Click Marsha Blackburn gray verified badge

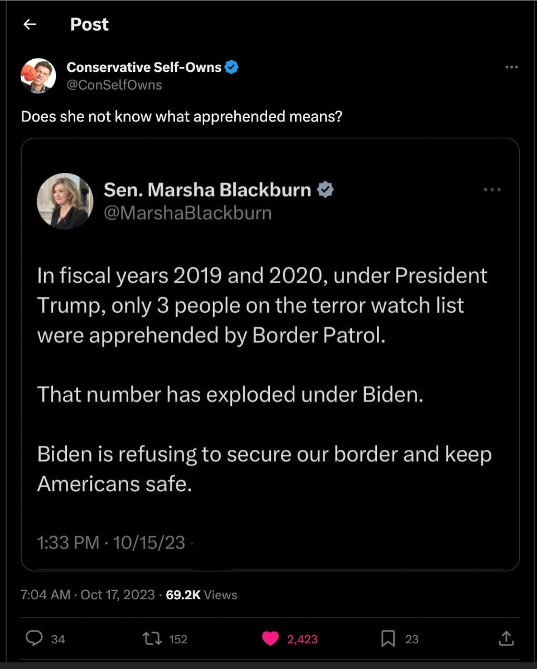point(325,190)
